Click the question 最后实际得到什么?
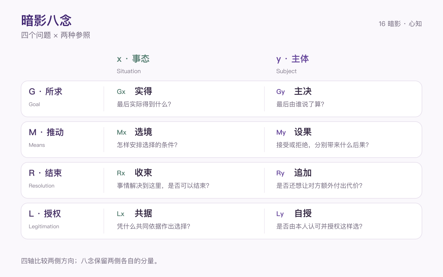This screenshot has width=443, height=277. click(x=144, y=104)
